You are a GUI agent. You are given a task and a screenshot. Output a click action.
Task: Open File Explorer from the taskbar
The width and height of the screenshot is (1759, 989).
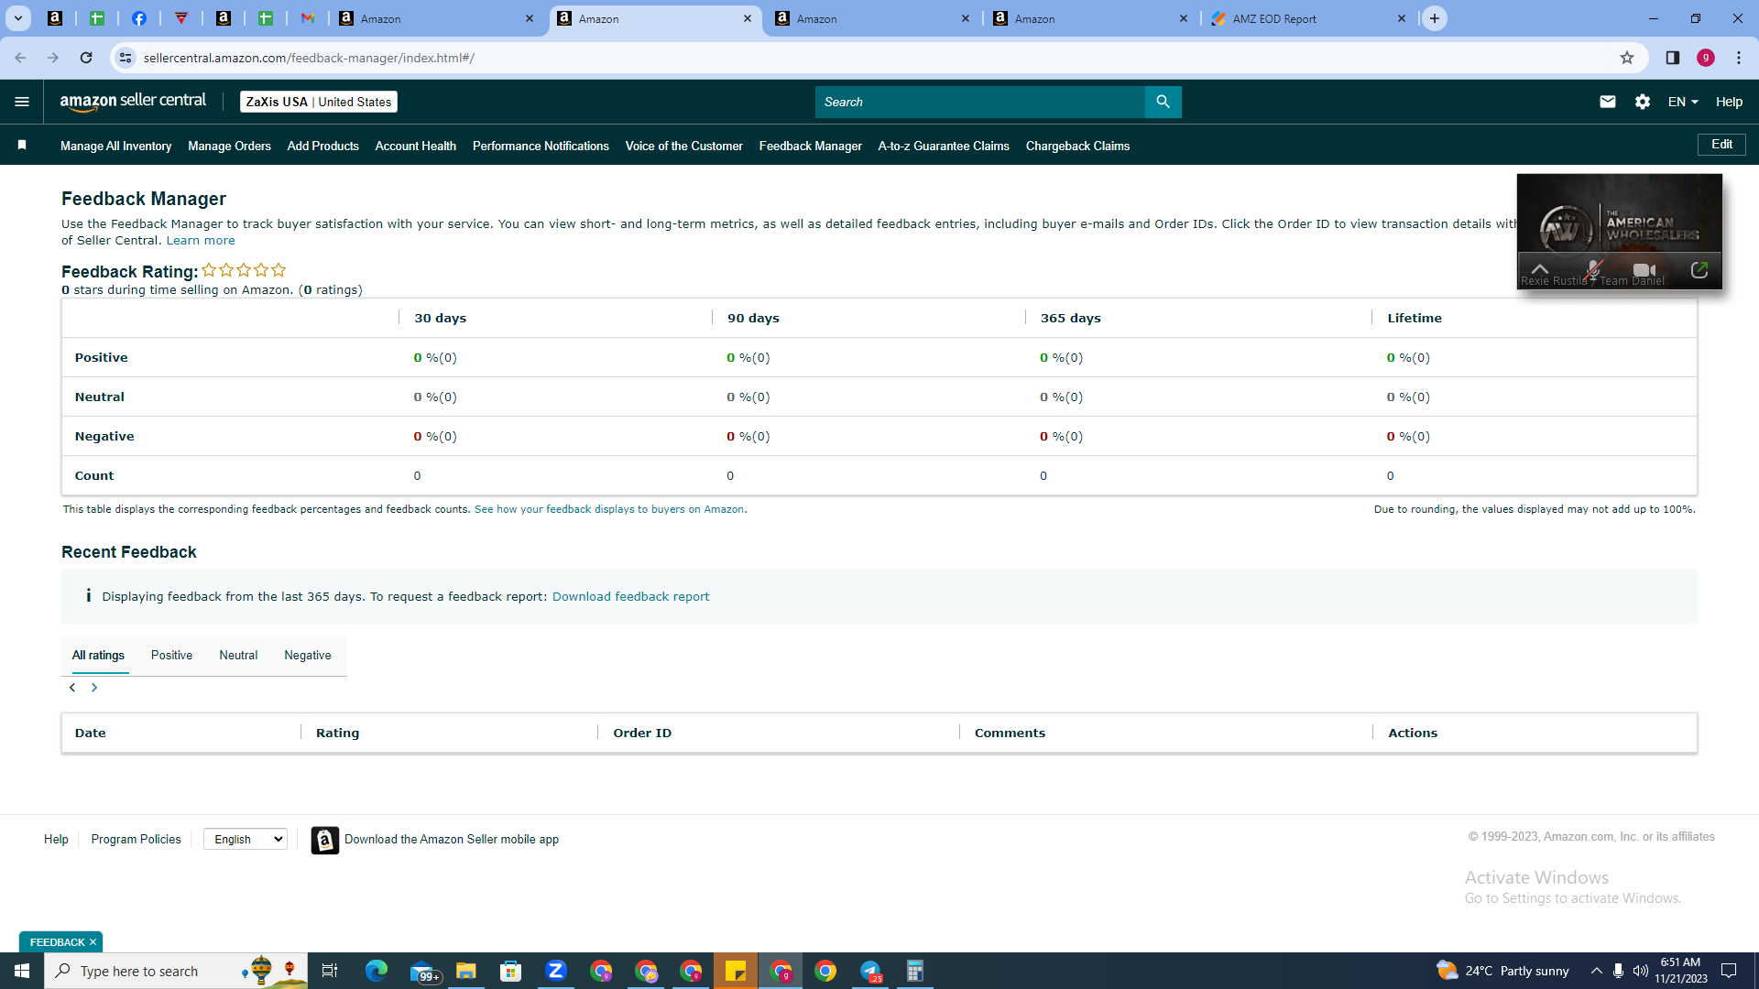pos(466,971)
